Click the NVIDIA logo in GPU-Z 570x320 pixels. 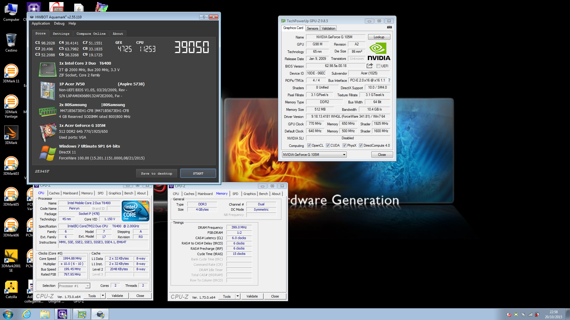tap(379, 52)
